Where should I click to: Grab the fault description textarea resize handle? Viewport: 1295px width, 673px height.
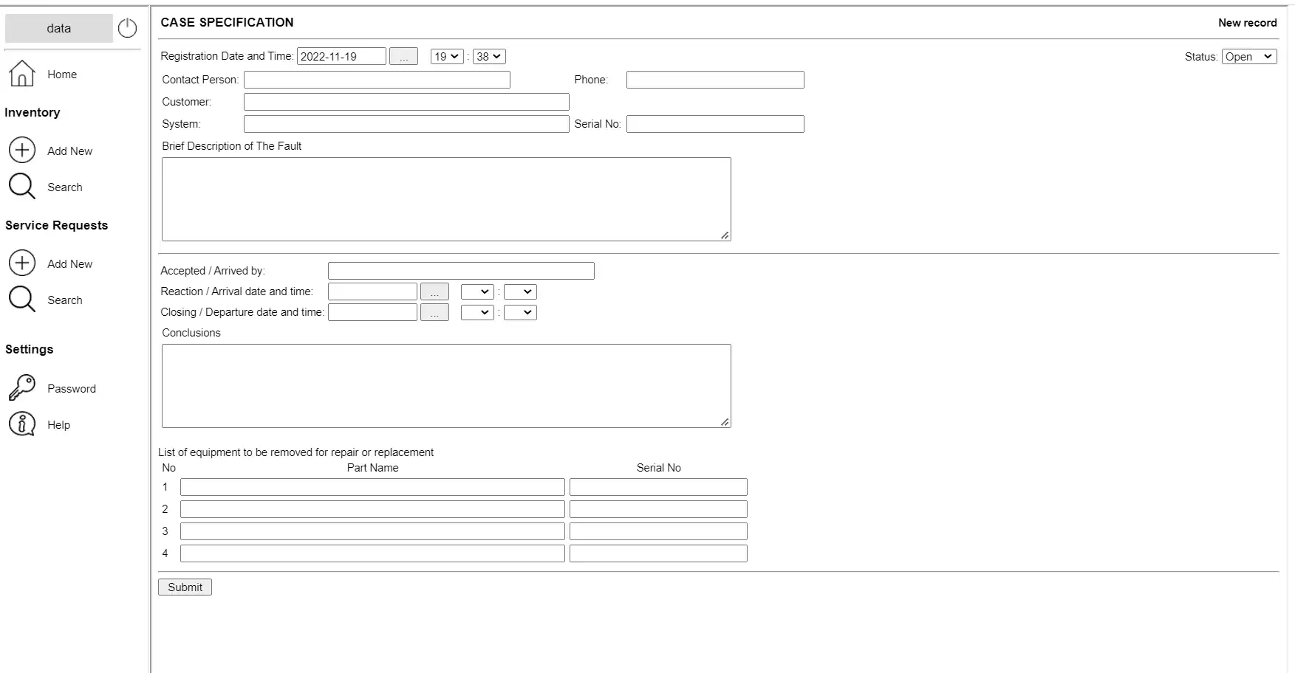[725, 235]
